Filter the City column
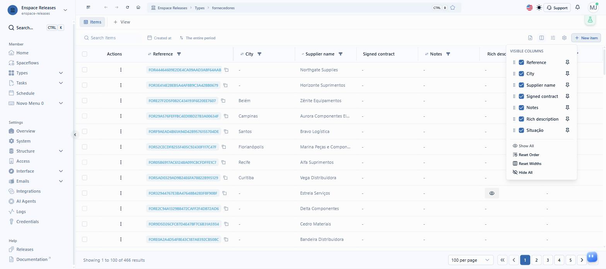606x269 pixels. [x=259, y=54]
